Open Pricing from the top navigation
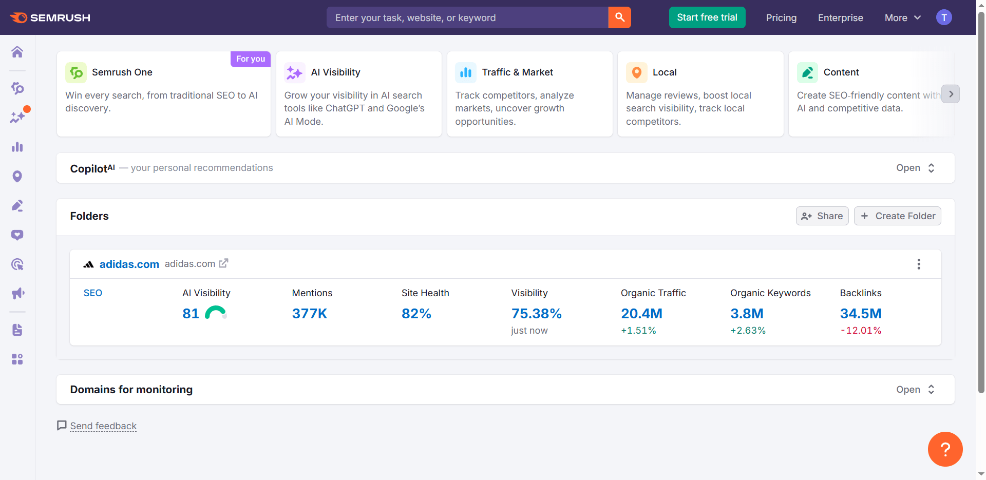The image size is (986, 480). click(781, 17)
